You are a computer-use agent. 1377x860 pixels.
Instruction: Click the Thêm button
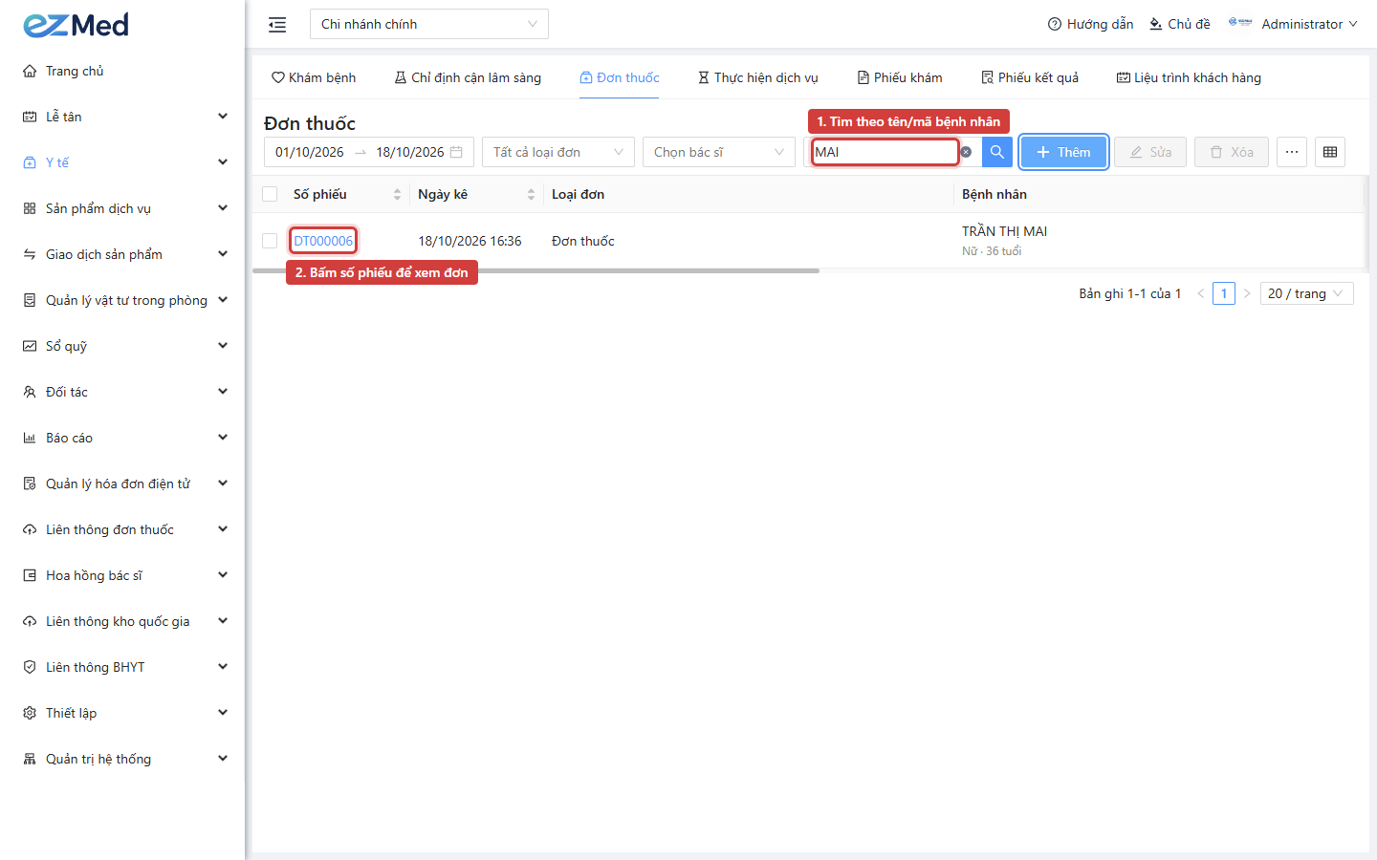click(x=1063, y=152)
